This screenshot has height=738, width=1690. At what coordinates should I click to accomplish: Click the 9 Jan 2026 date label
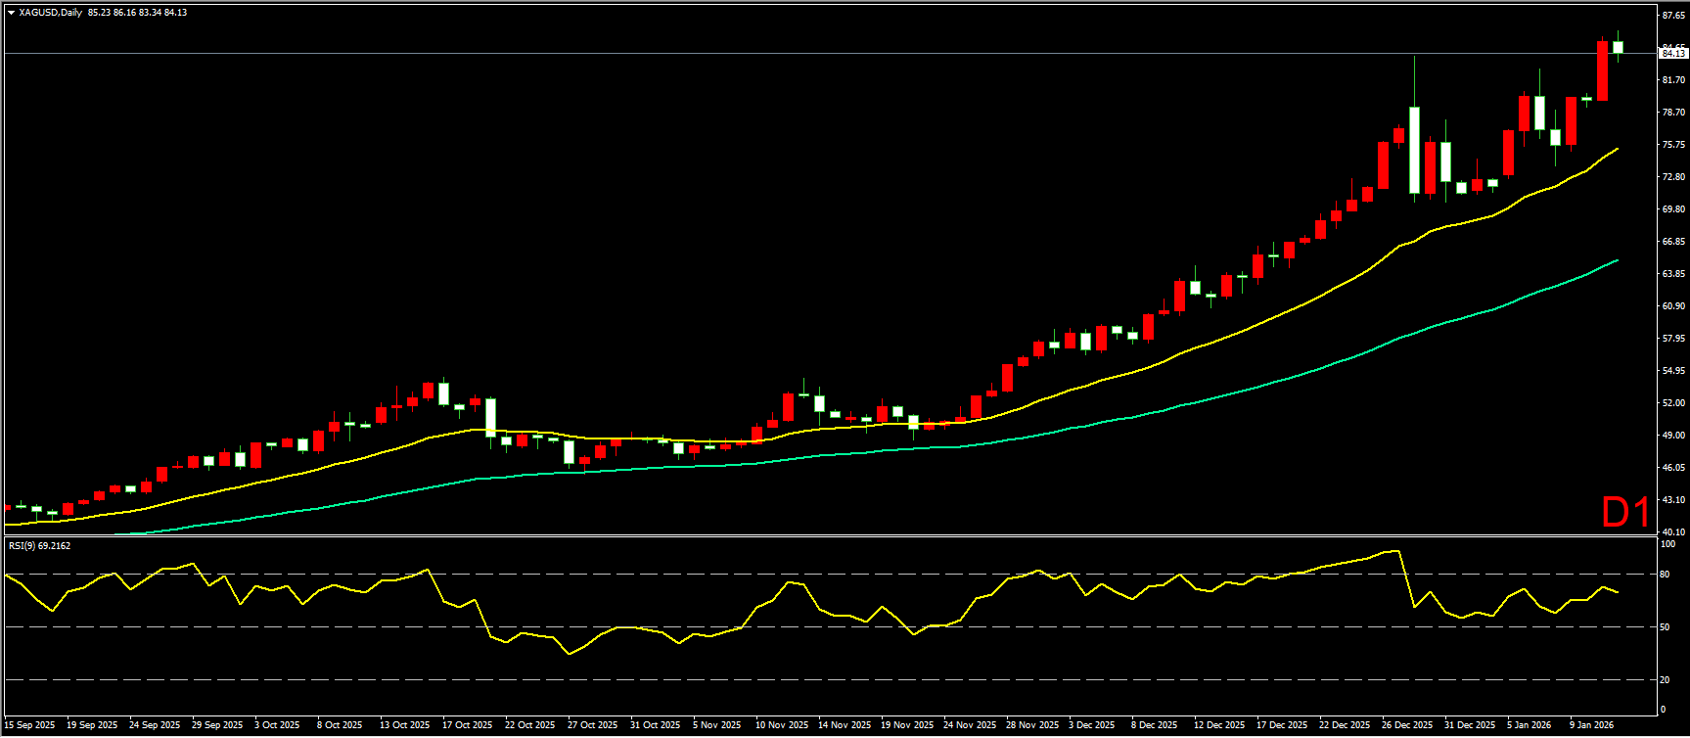(1592, 725)
